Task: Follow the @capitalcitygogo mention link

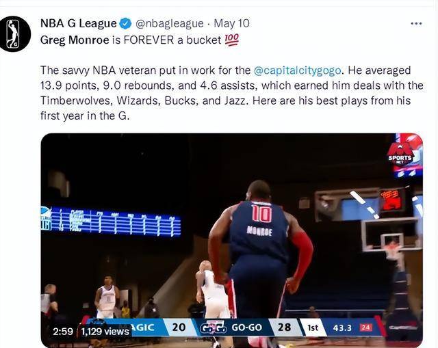Action: pos(298,70)
